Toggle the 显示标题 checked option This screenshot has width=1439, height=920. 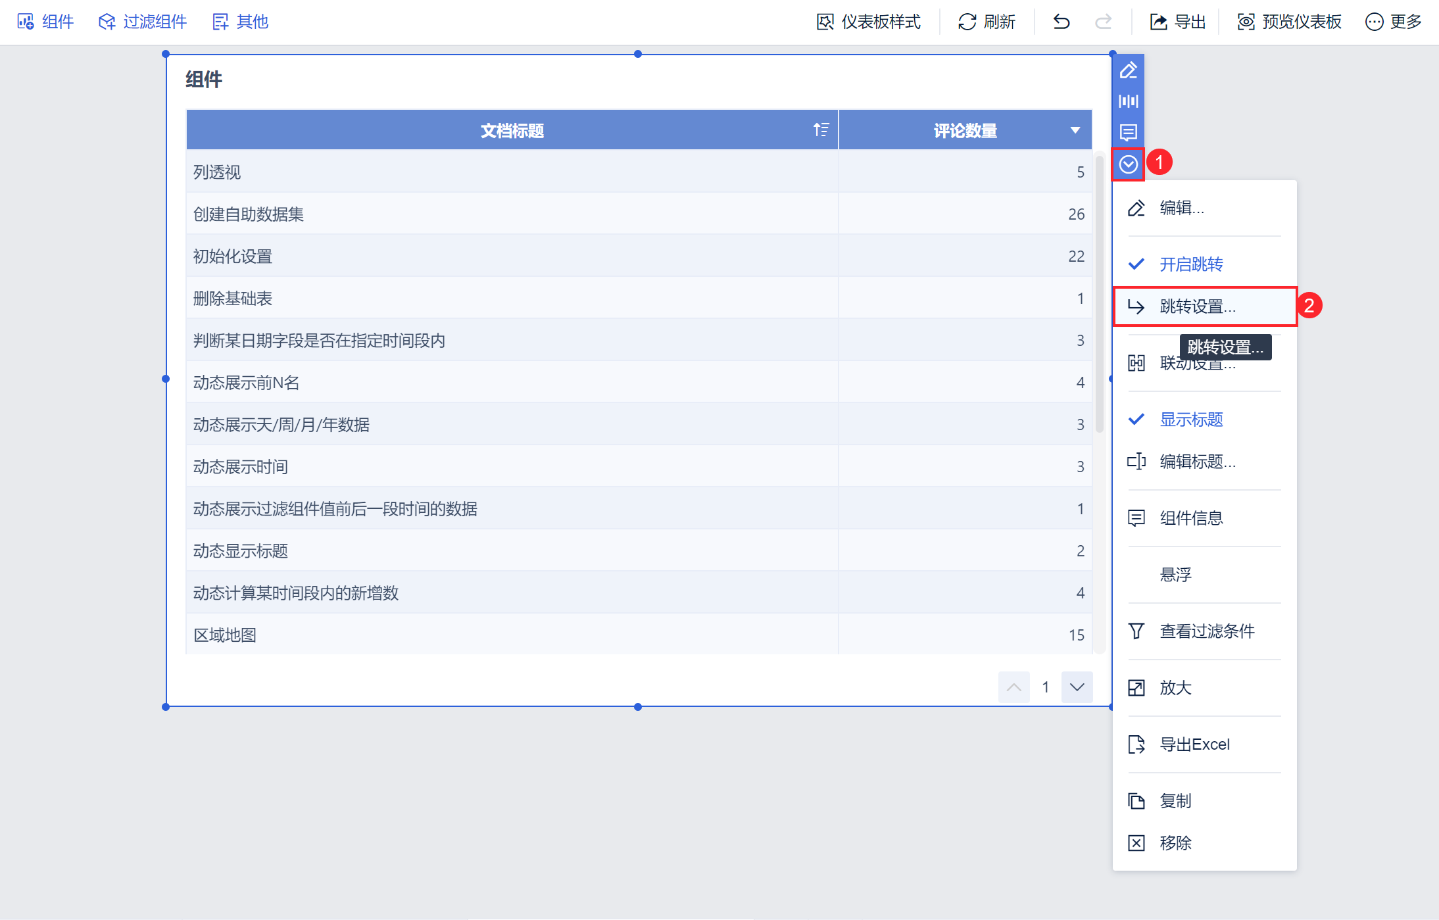coord(1190,420)
